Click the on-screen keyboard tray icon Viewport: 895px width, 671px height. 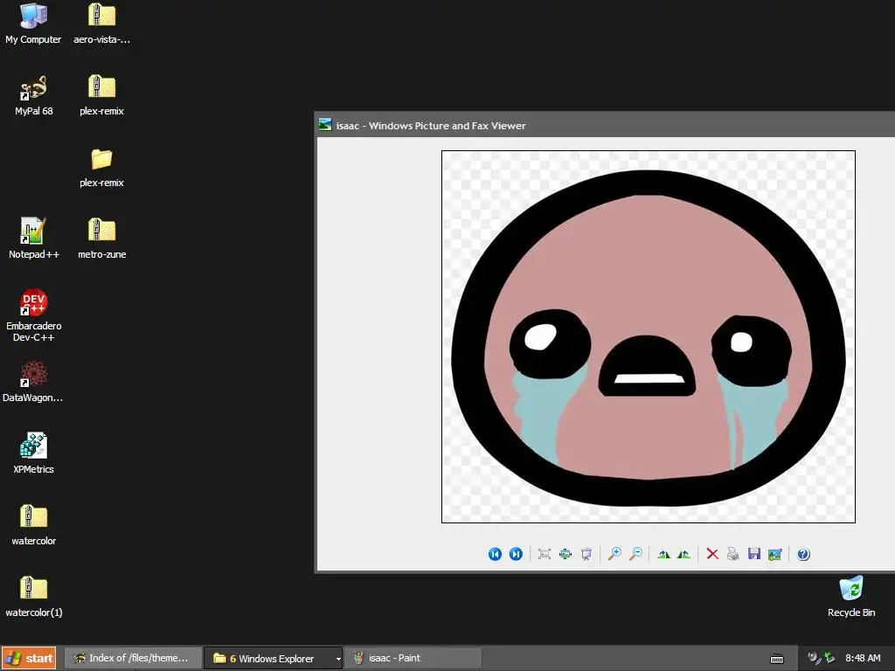pyautogui.click(x=777, y=659)
